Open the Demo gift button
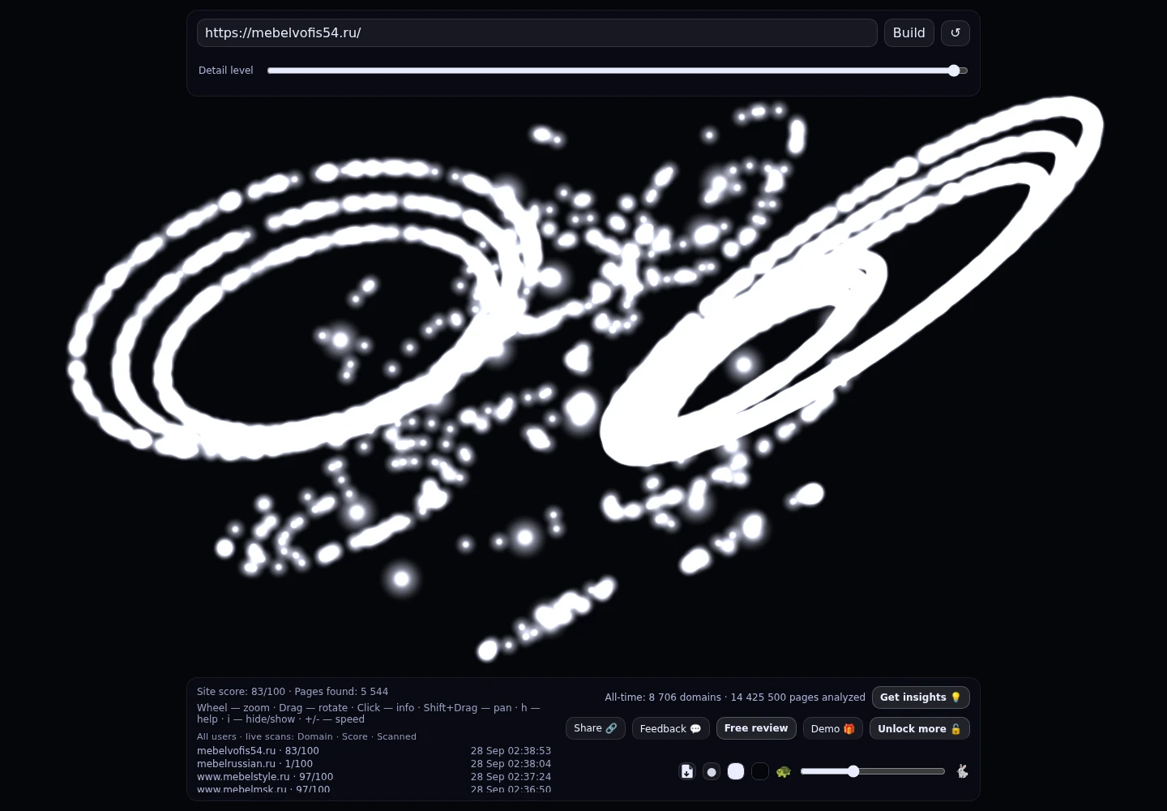 pos(832,728)
